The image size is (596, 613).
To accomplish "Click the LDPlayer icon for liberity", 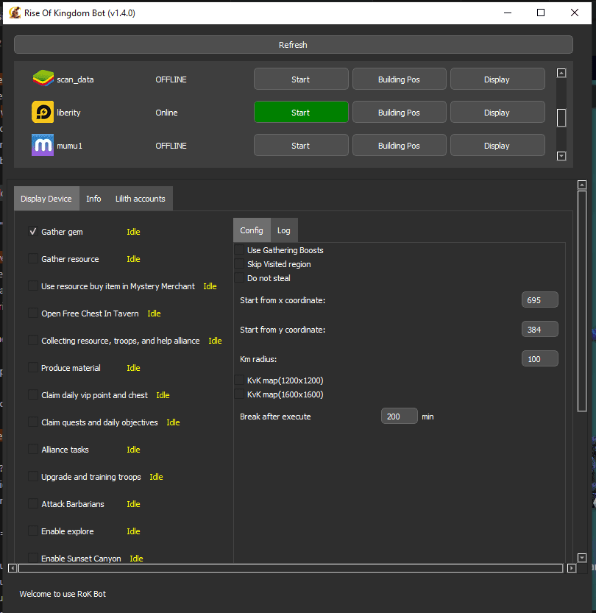I will coord(43,113).
